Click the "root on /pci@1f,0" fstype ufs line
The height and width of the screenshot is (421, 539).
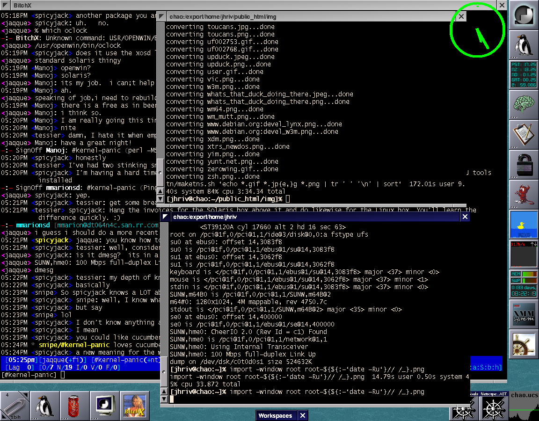tap(269, 235)
